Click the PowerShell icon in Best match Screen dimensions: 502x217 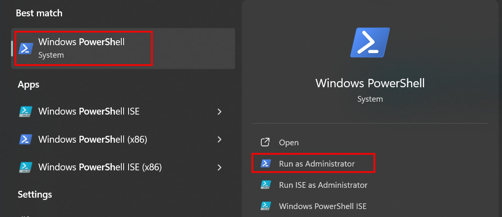26,49
